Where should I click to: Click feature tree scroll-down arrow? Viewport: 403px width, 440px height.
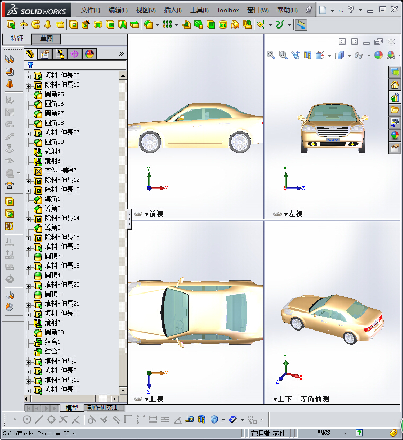(x=123, y=390)
